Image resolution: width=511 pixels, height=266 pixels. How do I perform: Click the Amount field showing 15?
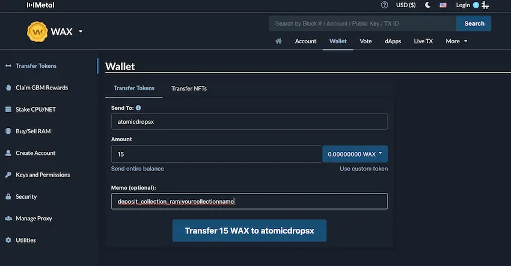[x=216, y=154]
